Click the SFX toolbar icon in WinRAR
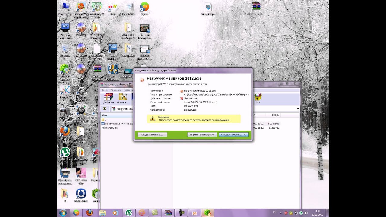Viewport: 386px width, 217px height. (258, 99)
